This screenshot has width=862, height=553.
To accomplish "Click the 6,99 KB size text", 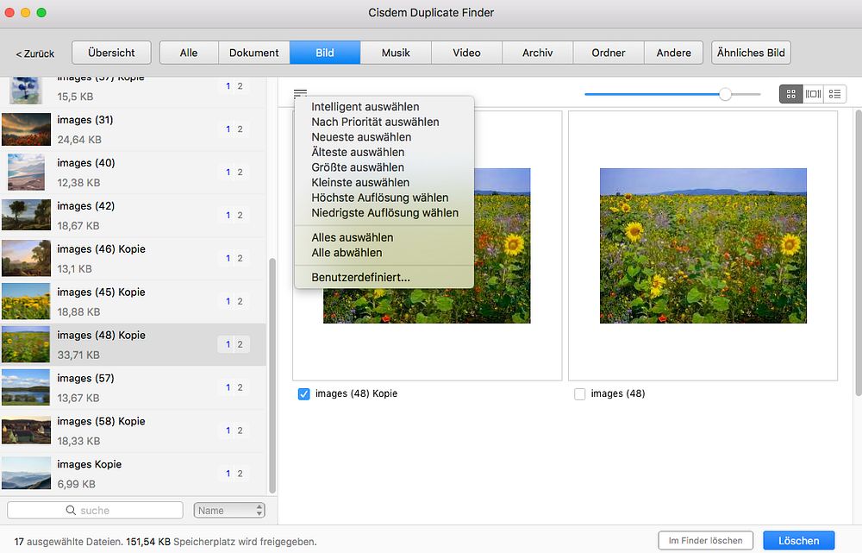I will [76, 484].
